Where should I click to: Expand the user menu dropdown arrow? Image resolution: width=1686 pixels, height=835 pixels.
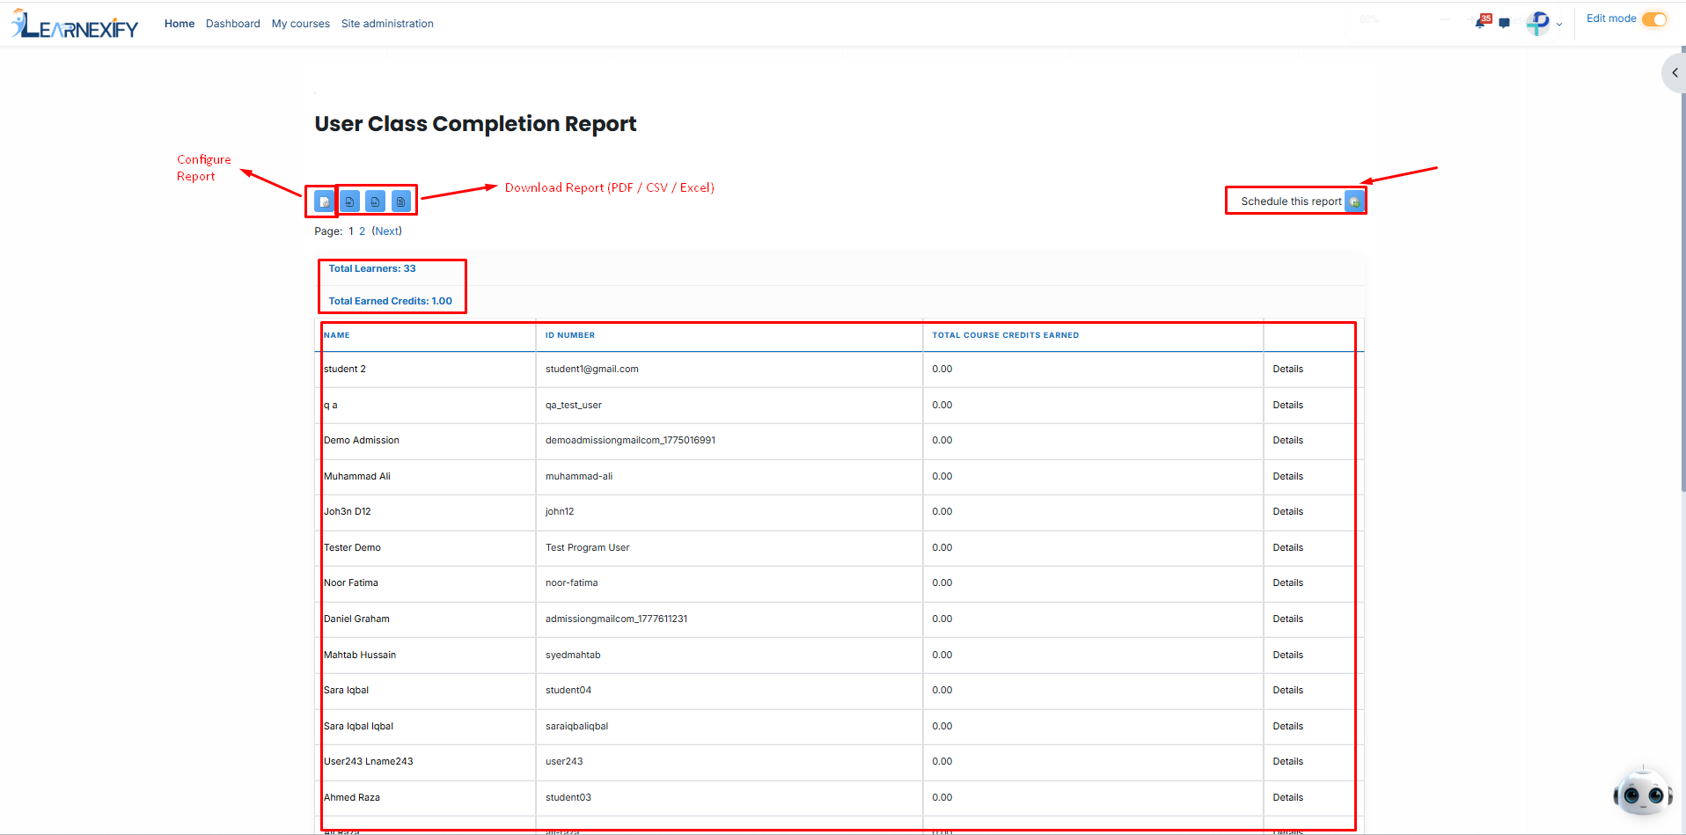[1559, 25]
